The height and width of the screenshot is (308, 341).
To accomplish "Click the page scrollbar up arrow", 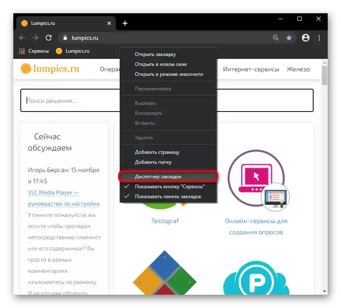I will click(324, 63).
